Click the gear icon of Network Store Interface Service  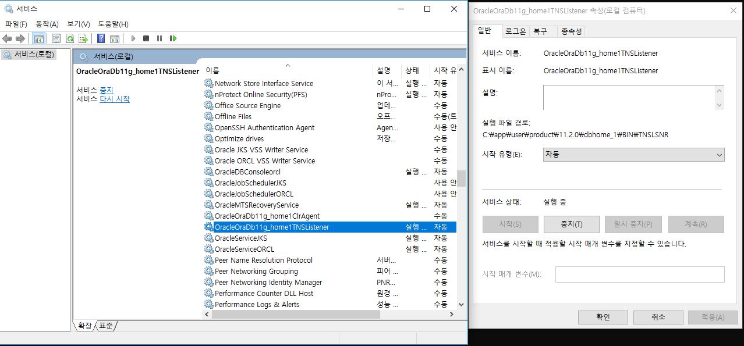(209, 83)
